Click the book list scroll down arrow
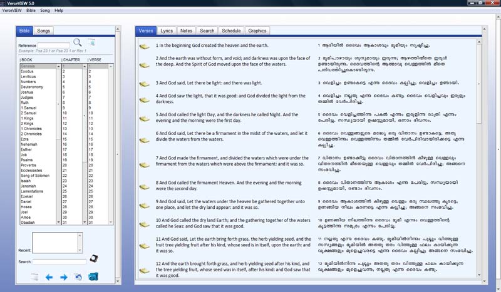Viewport: 501px width, 292px height. [x=59, y=222]
